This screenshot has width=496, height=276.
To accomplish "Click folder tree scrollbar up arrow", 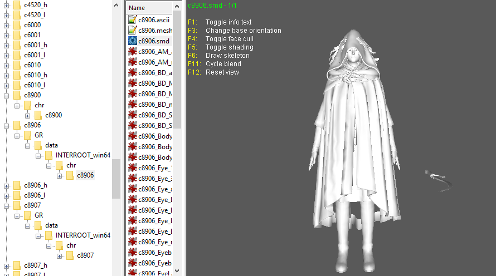I will click(x=116, y=6).
